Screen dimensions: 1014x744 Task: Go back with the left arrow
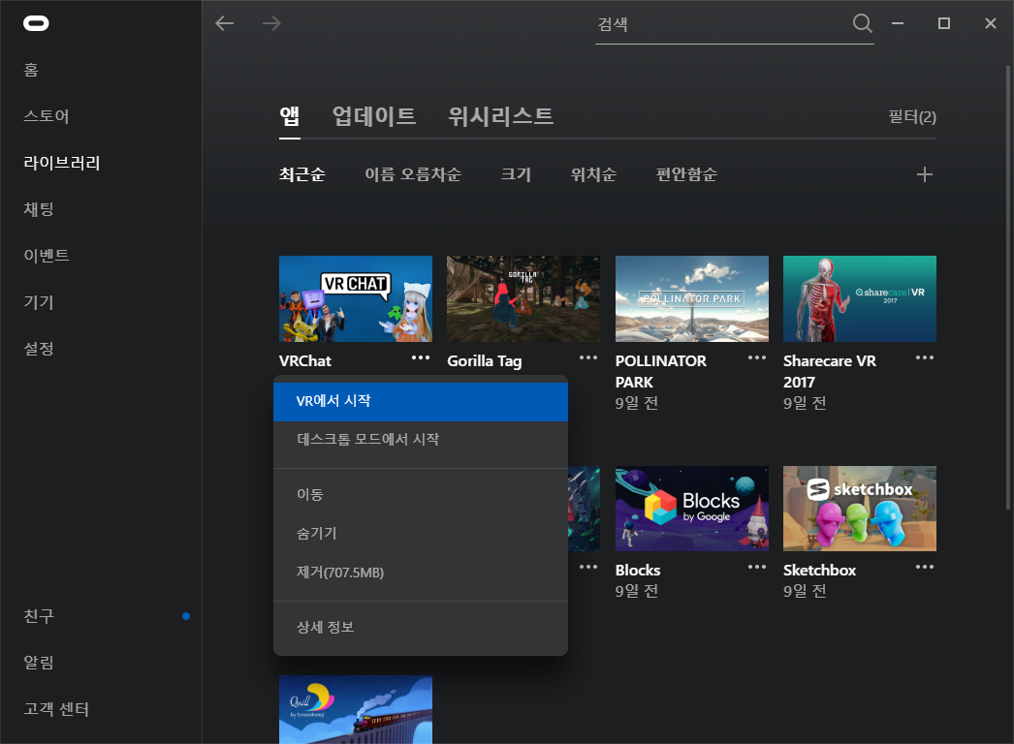[x=224, y=23]
